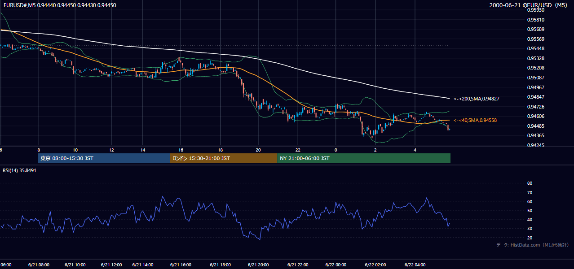Viewport: 574px width, 269px height.
Task: Click price axis label 0.94967
Action: pos(536,87)
